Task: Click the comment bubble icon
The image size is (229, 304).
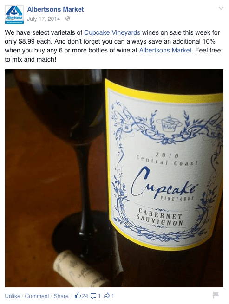Action: 93,296
